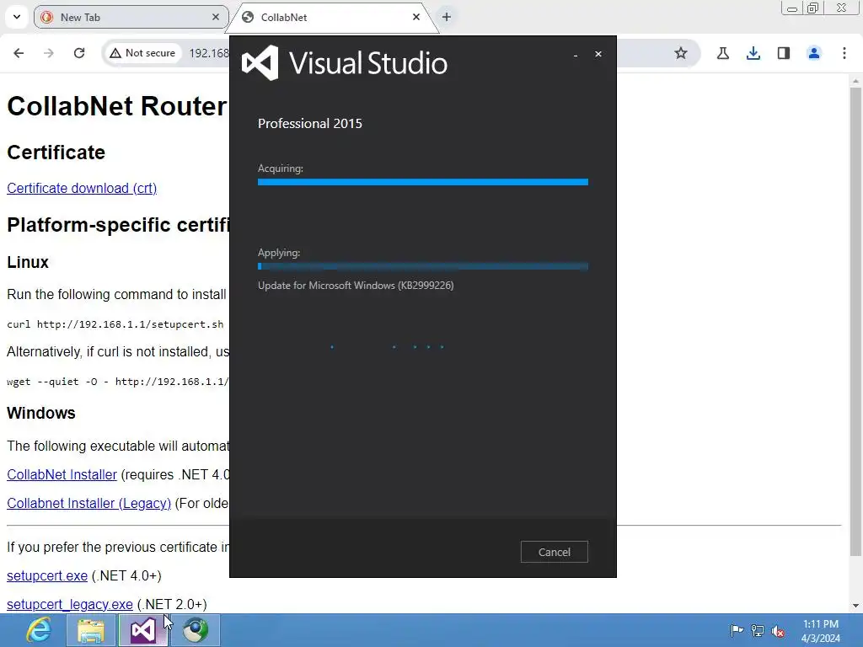The image size is (863, 647).
Task: Select the Chromium browser taskbar button
Action: pyautogui.click(x=196, y=630)
